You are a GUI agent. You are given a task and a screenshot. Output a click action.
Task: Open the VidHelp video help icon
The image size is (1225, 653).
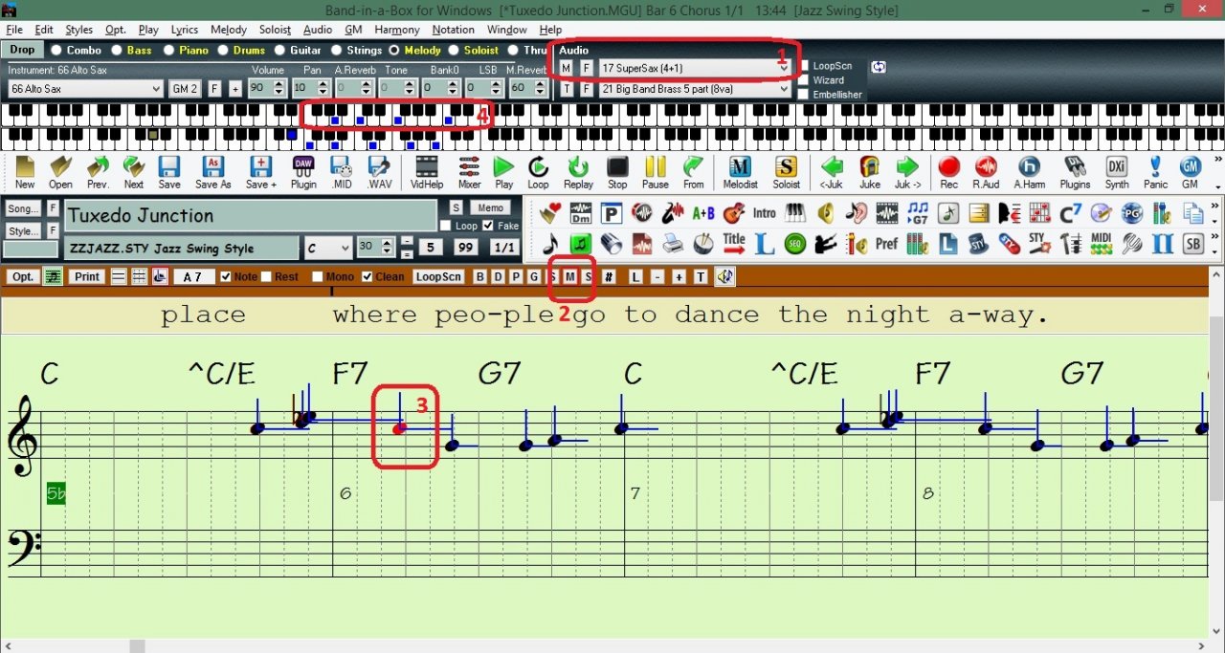(x=427, y=172)
